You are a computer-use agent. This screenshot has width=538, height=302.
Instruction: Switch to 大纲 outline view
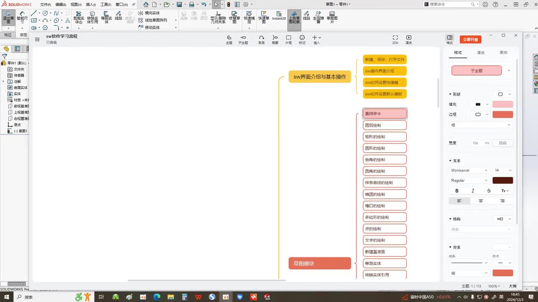coord(513,286)
